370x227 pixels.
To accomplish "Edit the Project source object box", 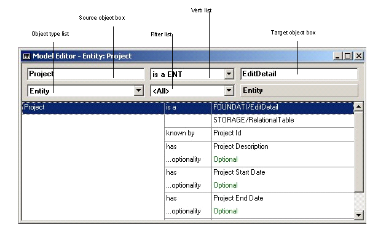I will click(x=85, y=74).
